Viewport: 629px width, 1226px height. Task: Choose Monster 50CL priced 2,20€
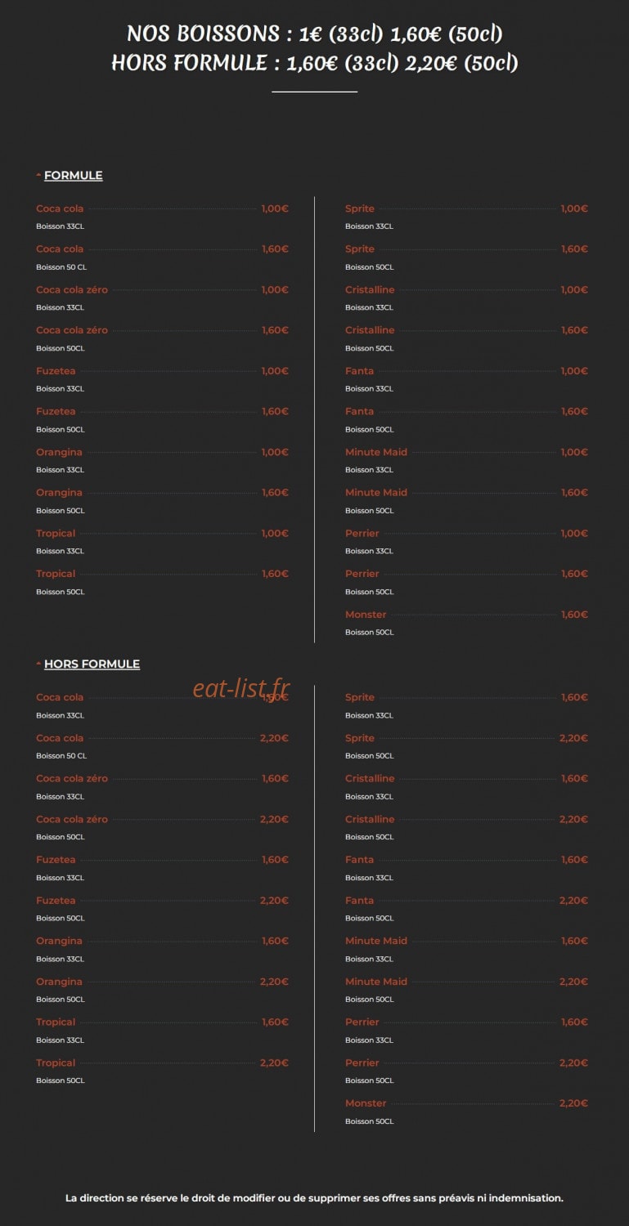tap(466, 1112)
